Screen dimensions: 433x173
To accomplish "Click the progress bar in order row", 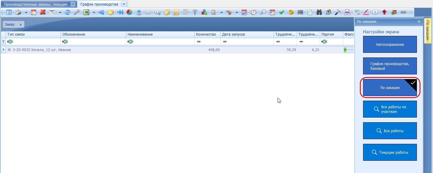I will tap(349, 50).
